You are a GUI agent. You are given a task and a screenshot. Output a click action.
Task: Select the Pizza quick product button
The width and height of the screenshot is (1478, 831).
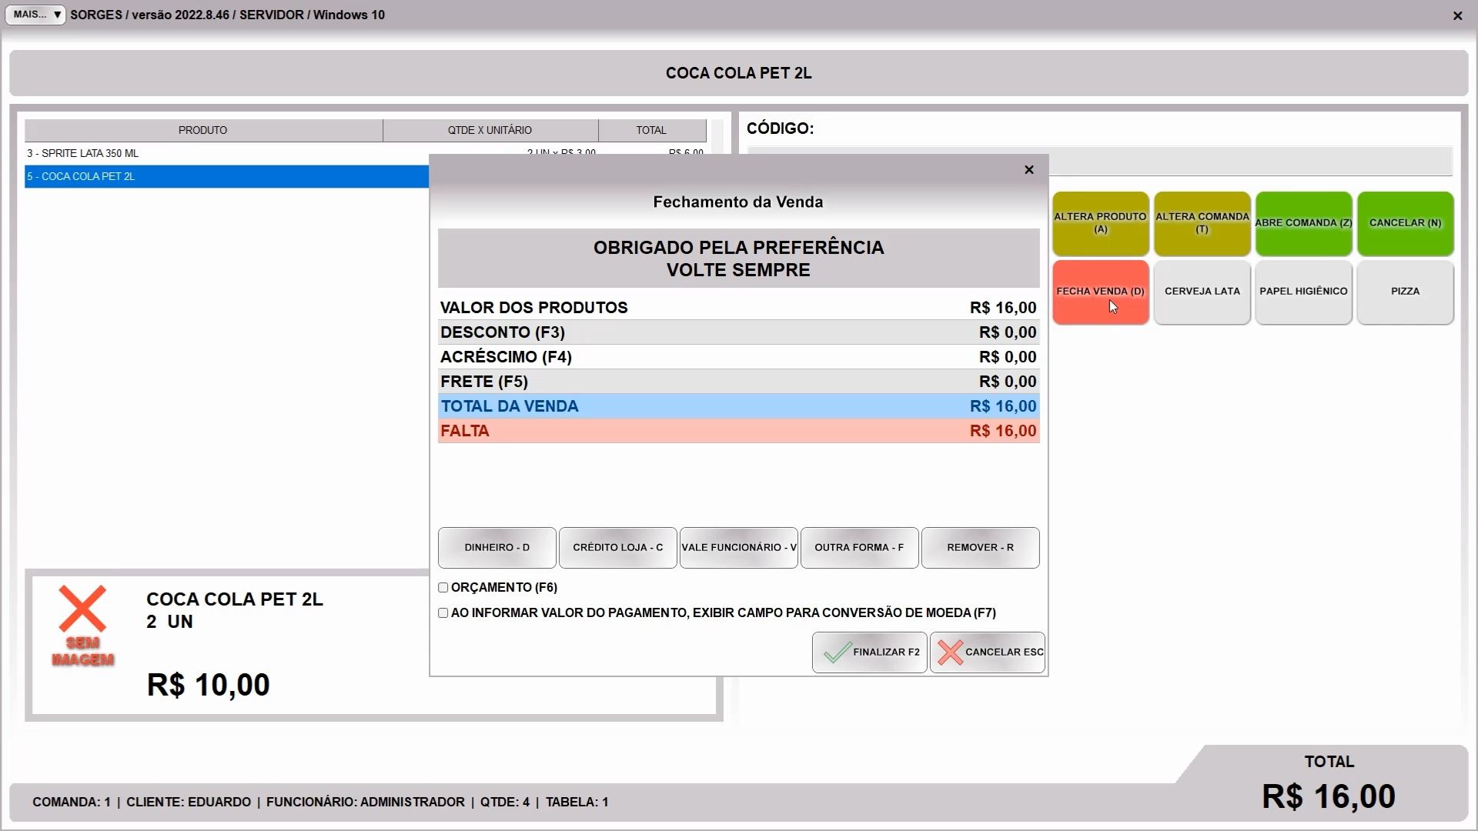(1405, 292)
